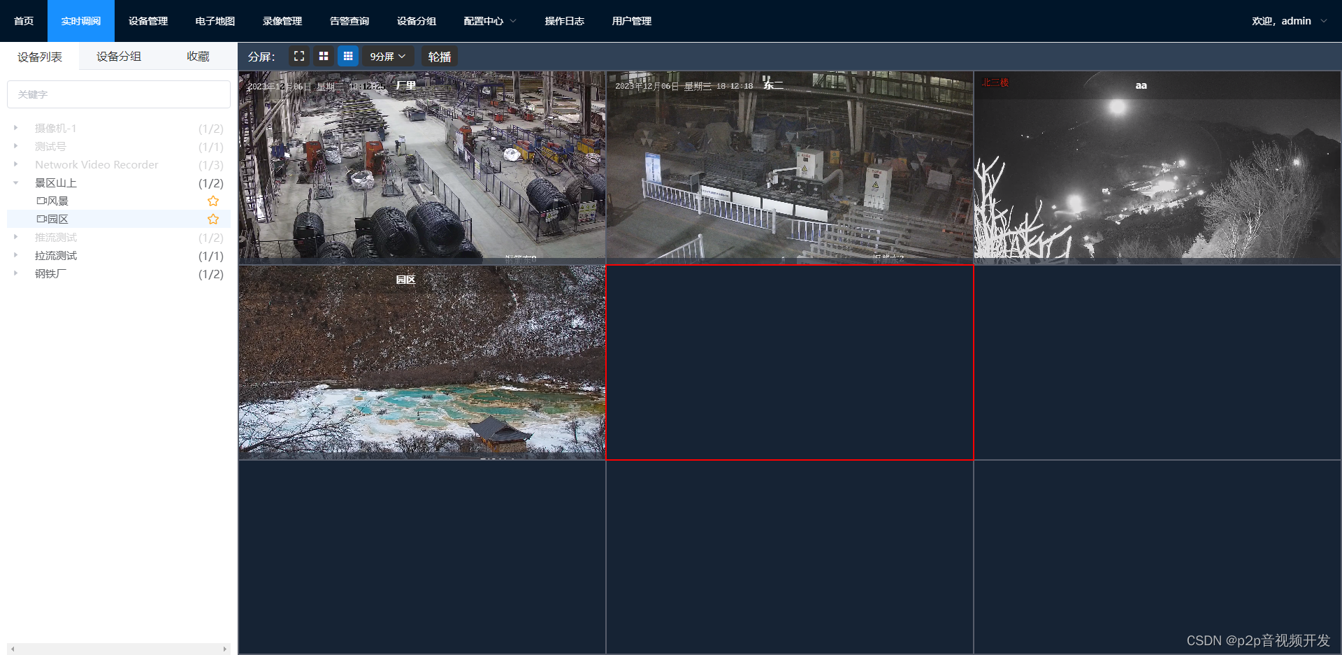1342x655 pixels.
Task: Start tour mode with the 轮播 button
Action: (x=439, y=56)
